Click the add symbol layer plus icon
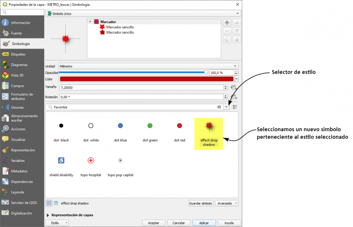 227,22
